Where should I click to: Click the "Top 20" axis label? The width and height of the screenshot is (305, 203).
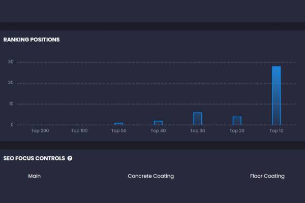(237, 131)
